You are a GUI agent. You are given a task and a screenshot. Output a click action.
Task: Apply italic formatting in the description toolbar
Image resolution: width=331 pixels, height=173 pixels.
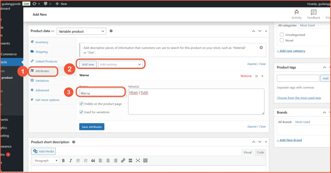71,160
